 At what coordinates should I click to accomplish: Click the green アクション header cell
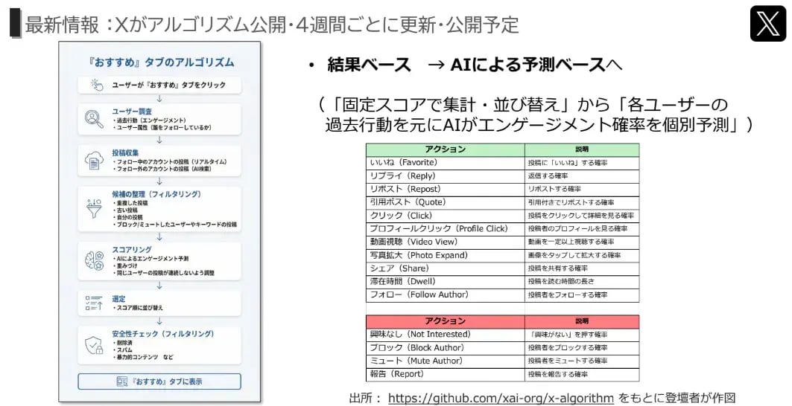coord(445,149)
